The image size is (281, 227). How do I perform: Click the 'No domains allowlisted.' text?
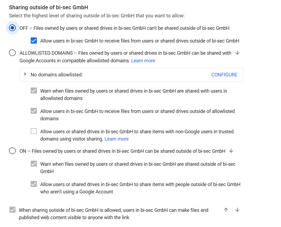pyautogui.click(x=57, y=75)
